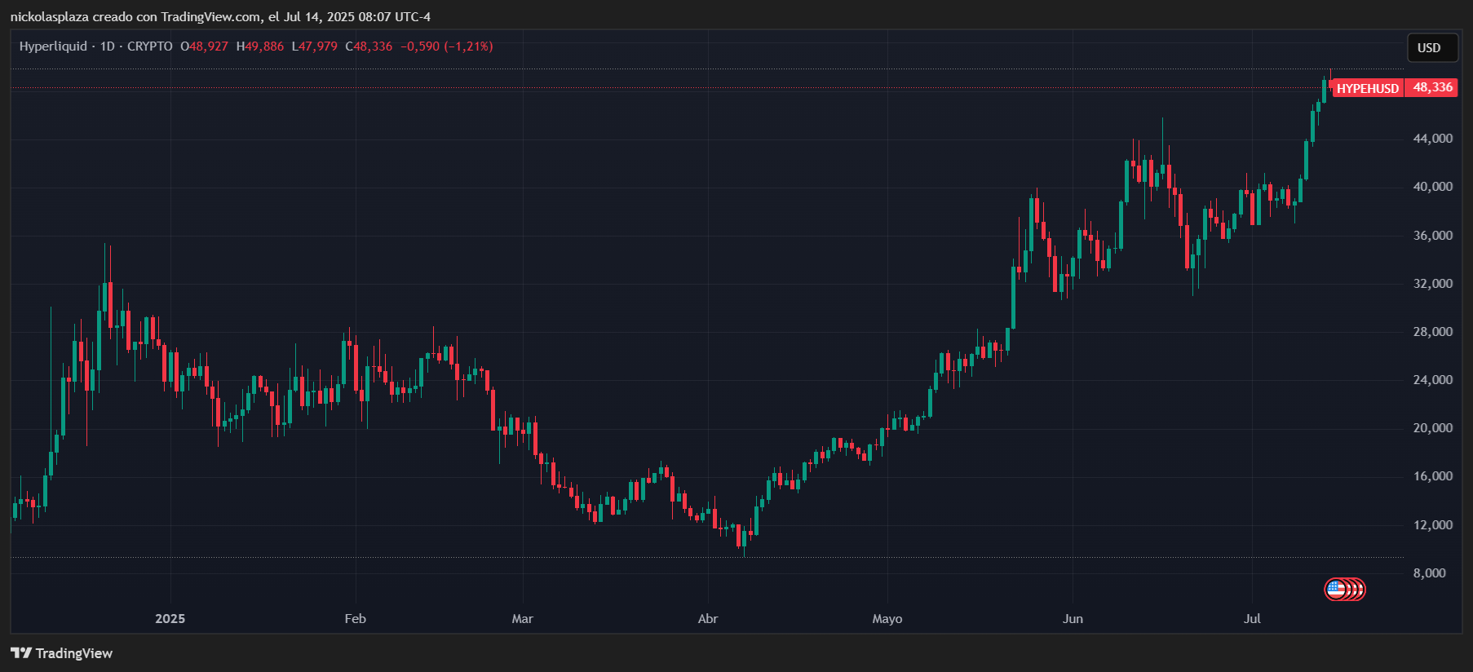The height and width of the screenshot is (672, 1473).
Task: Click the Jul label on time axis
Action: [x=1253, y=619]
